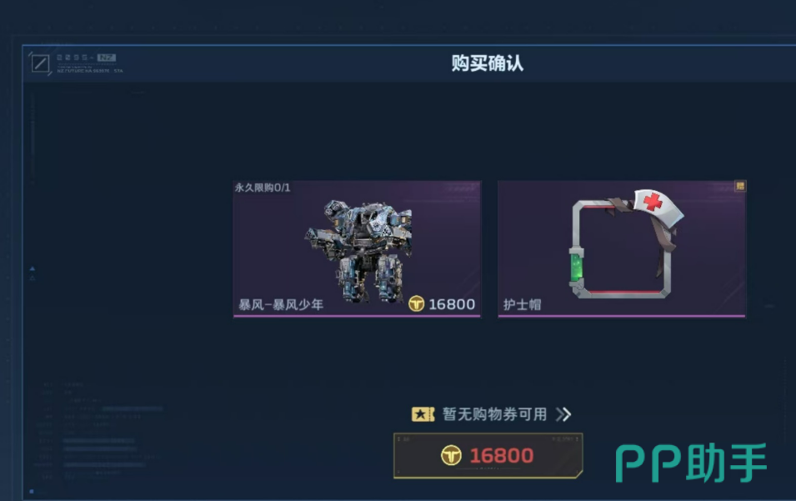The image size is (796, 501).
Task: Click the mech robot image
Action: pos(360,251)
